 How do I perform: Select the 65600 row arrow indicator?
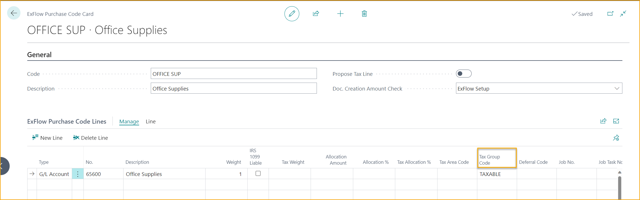point(32,174)
